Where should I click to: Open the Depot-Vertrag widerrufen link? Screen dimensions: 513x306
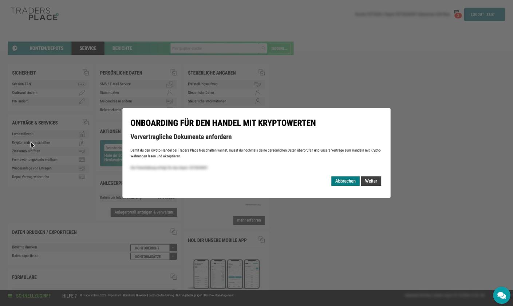point(31,177)
